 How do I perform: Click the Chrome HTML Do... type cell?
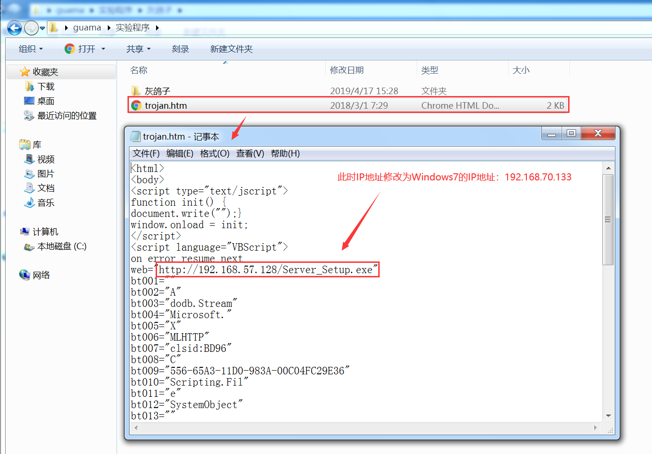[x=460, y=105]
